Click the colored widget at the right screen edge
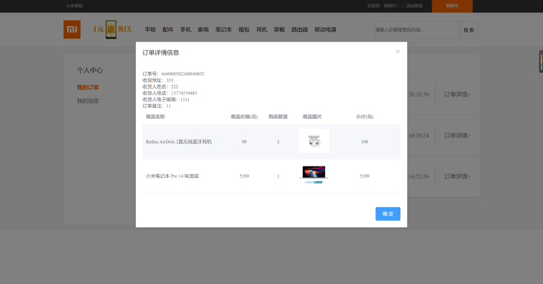 coord(540,61)
